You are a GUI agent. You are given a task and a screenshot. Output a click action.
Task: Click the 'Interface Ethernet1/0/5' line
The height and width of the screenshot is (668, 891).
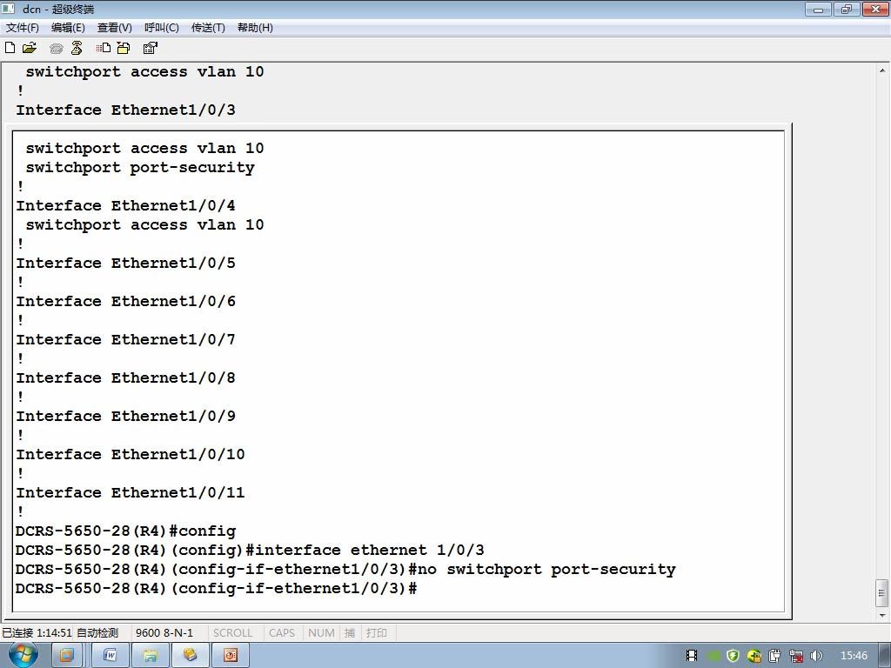[x=125, y=263]
